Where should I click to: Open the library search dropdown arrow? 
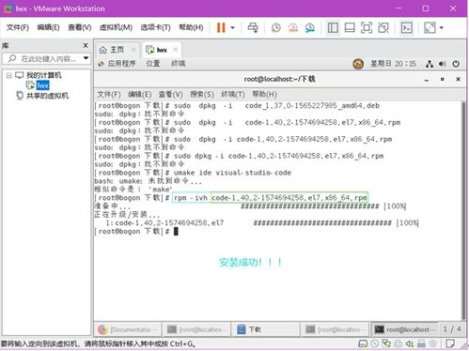coord(86,58)
